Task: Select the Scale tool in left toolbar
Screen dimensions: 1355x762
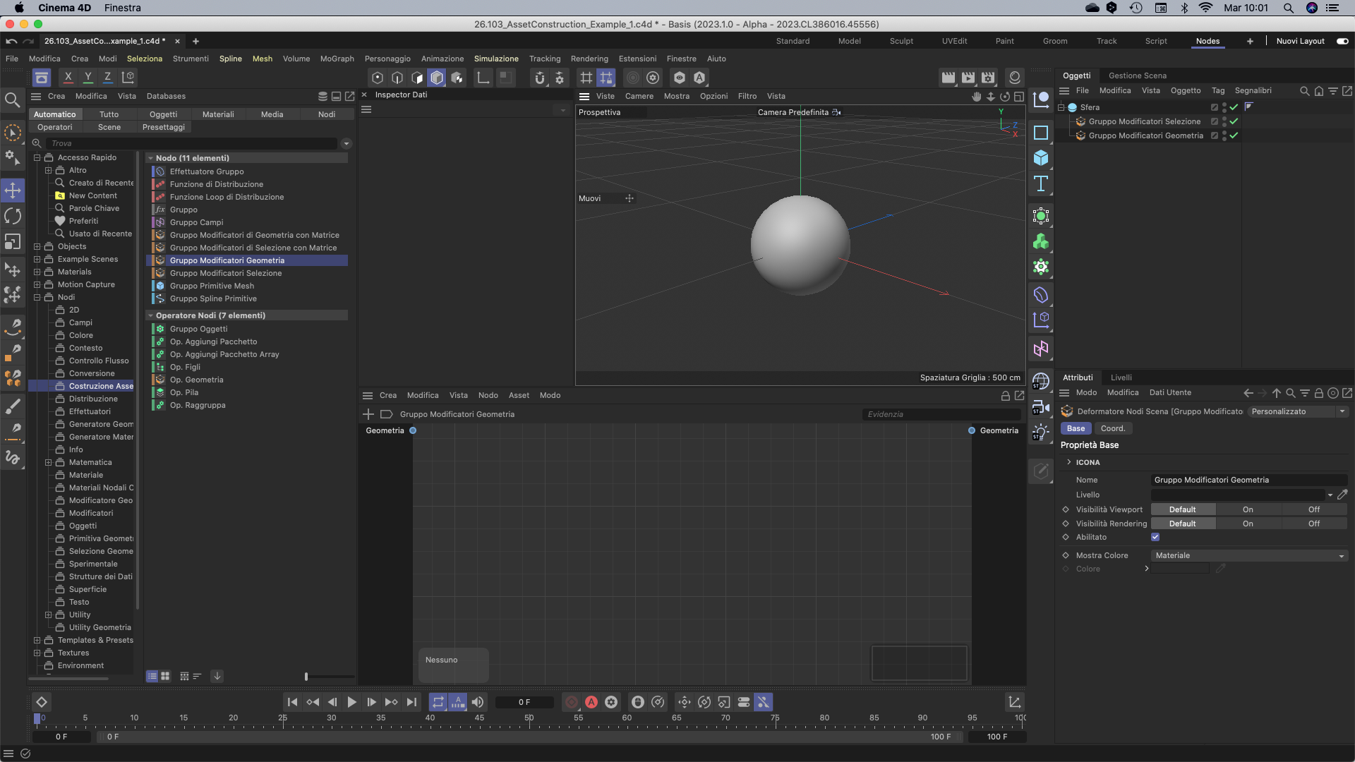Action: [x=13, y=242]
